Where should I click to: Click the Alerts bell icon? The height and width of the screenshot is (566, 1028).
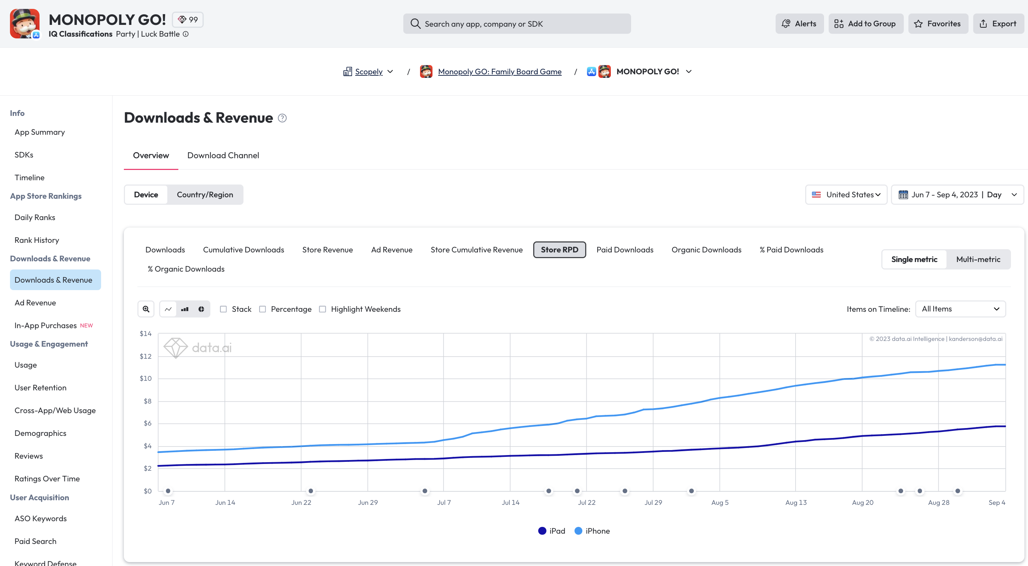point(786,23)
